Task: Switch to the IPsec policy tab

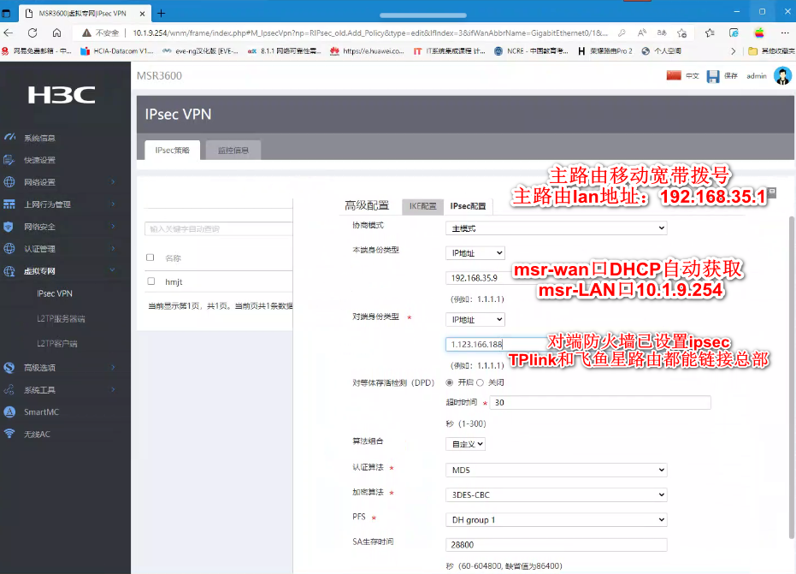Action: (172, 151)
